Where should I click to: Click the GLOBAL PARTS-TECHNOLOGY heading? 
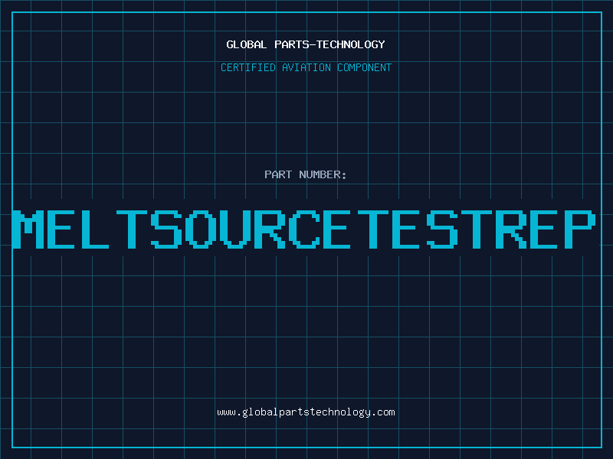[x=306, y=44]
